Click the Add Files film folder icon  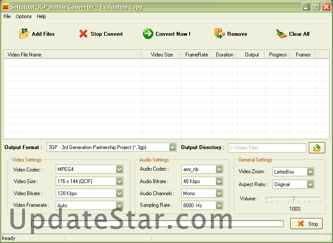(24, 34)
